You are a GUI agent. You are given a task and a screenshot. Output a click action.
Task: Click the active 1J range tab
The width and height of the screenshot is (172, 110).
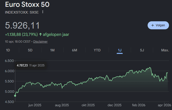click(x=120, y=50)
